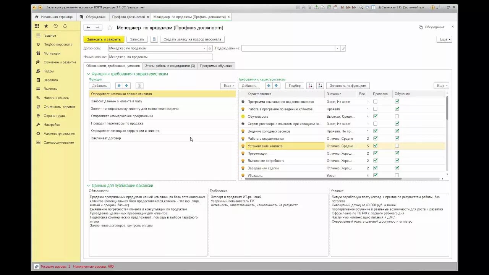Click Добавить in Функции toolbar
The height and width of the screenshot is (275, 489).
[x=99, y=86]
